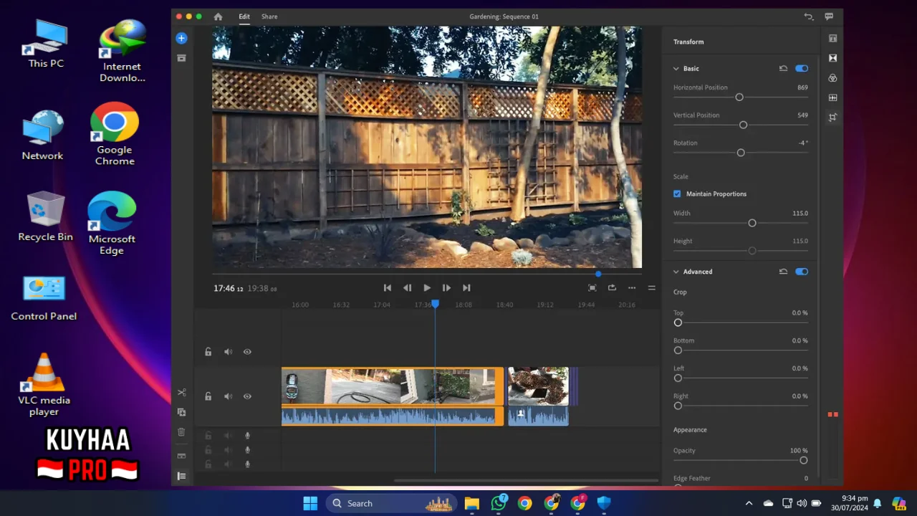Mute the track containing the clips
The image size is (917, 516).
click(x=228, y=396)
